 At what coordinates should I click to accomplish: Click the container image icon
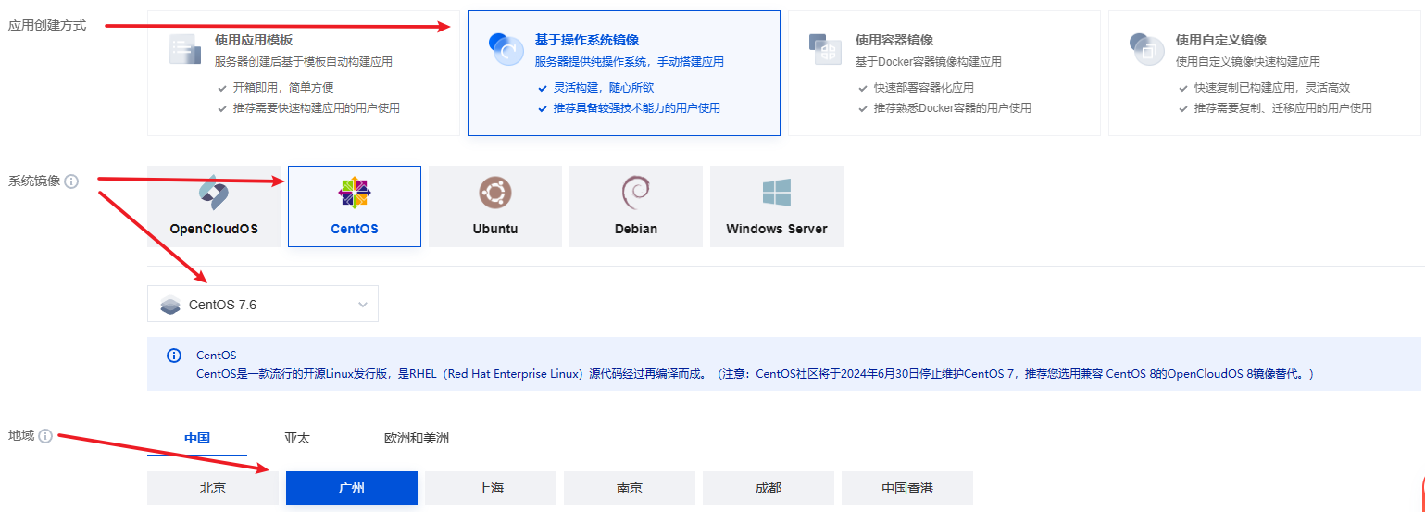click(x=825, y=49)
